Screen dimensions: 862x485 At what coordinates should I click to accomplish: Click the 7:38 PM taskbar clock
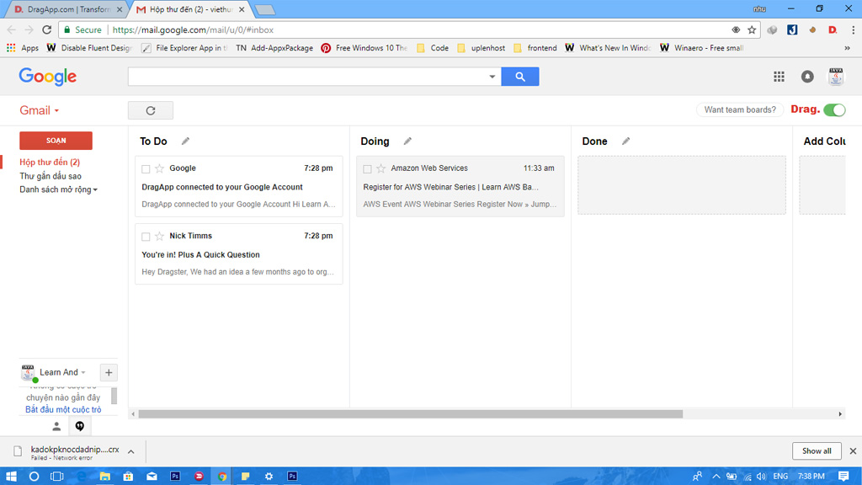point(811,477)
